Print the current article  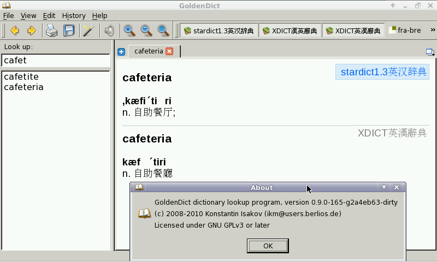coord(51,31)
